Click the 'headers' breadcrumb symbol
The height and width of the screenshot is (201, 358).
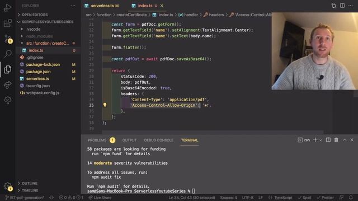click(214, 15)
